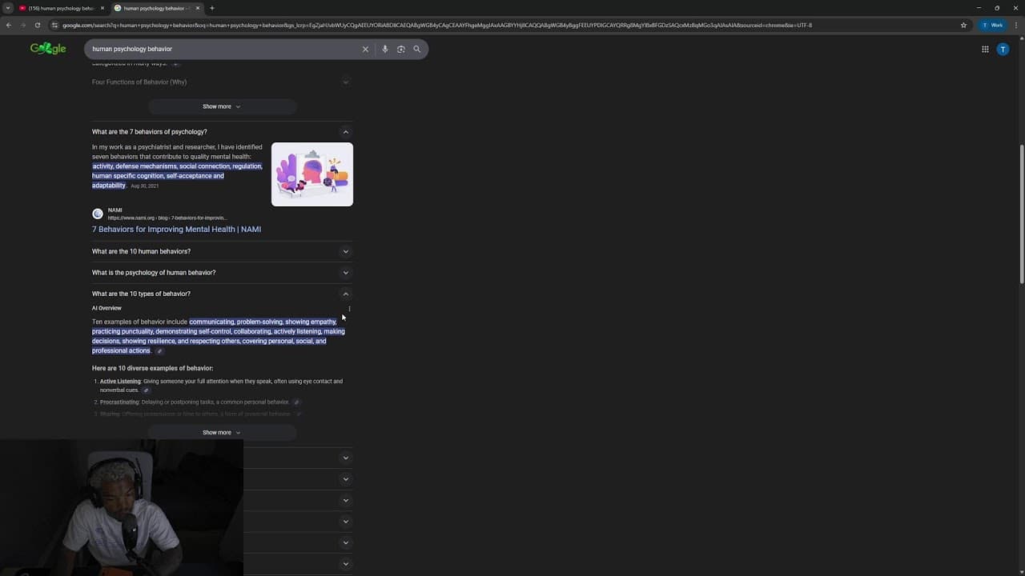Open the nami.org source URL text
The height and width of the screenshot is (576, 1025).
click(167, 218)
